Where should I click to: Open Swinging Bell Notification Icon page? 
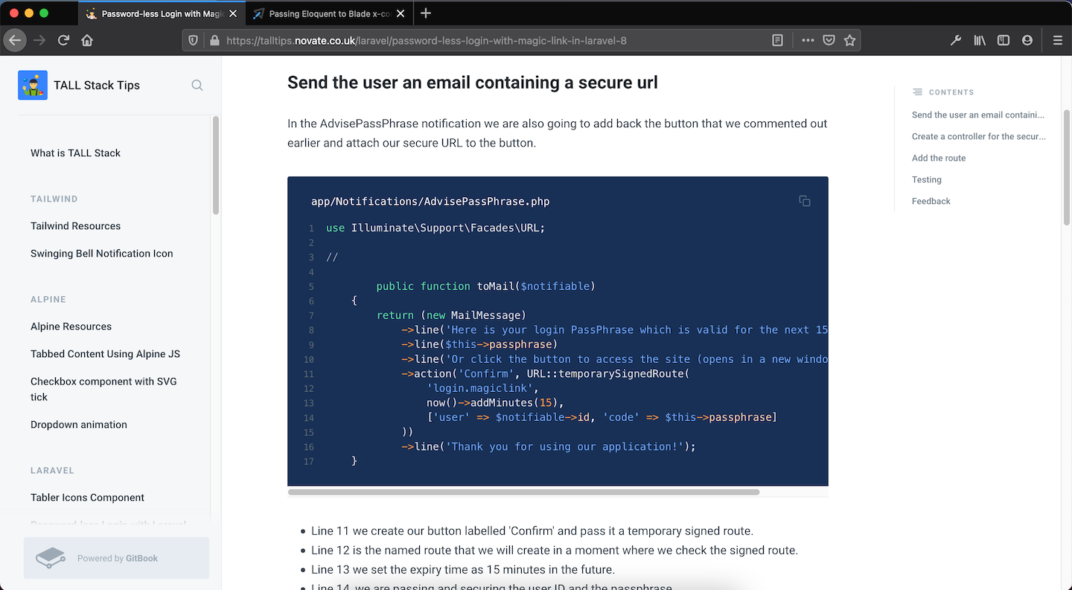pos(101,254)
